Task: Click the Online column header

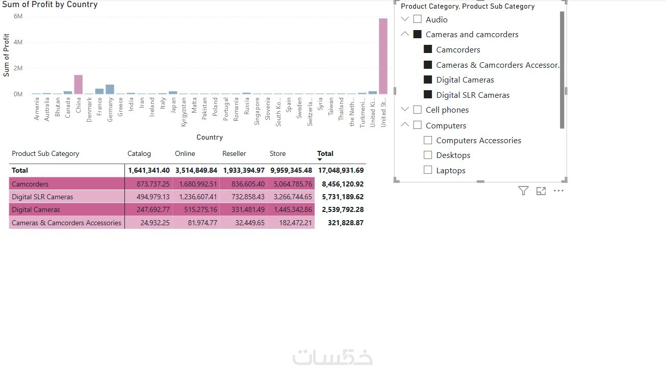Action: click(x=185, y=153)
